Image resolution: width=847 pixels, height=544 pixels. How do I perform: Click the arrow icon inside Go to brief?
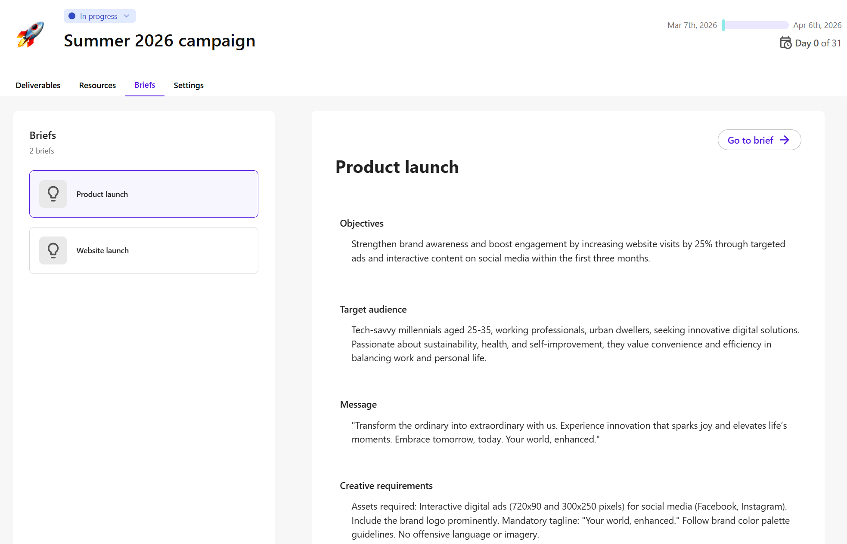(785, 140)
